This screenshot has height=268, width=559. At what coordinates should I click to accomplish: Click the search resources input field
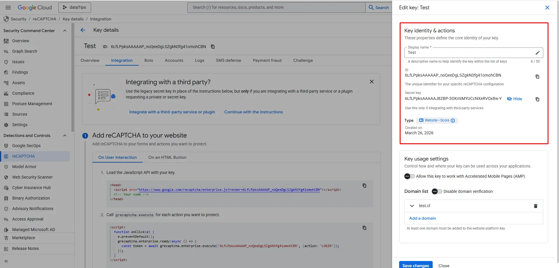(x=276, y=8)
